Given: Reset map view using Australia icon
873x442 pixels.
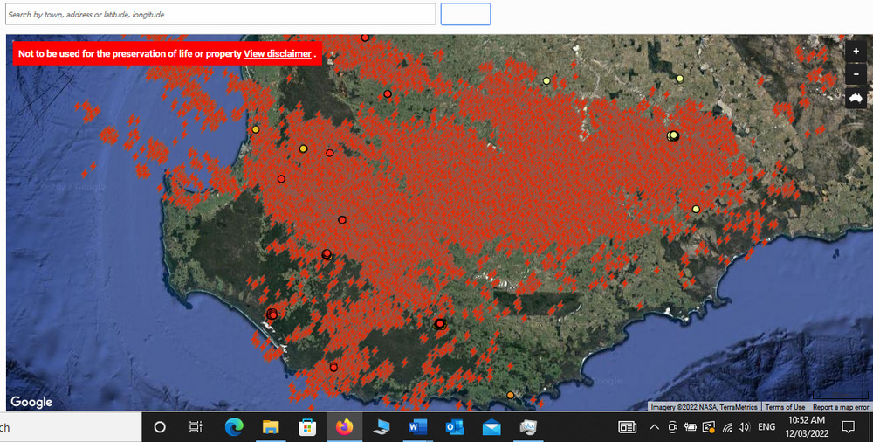Looking at the screenshot, I should pos(856,99).
